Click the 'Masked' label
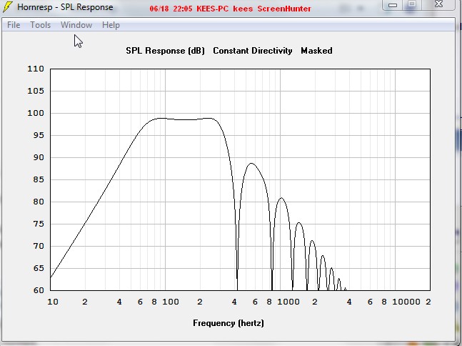 (316, 51)
